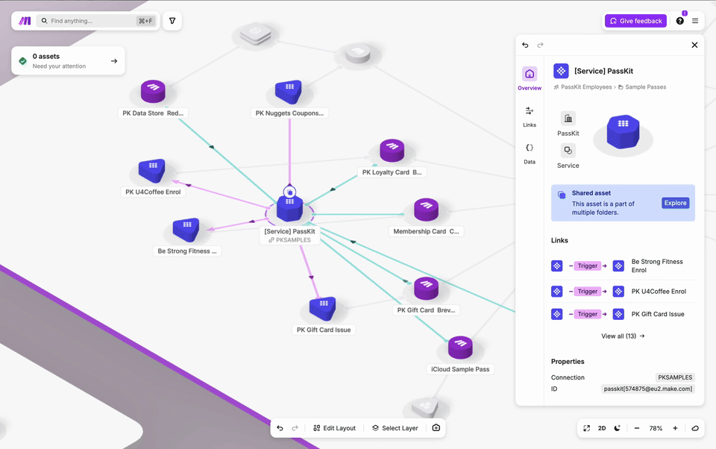Select the PK Loyalty Card node
Screen dimensions: 716x449
tap(392, 151)
